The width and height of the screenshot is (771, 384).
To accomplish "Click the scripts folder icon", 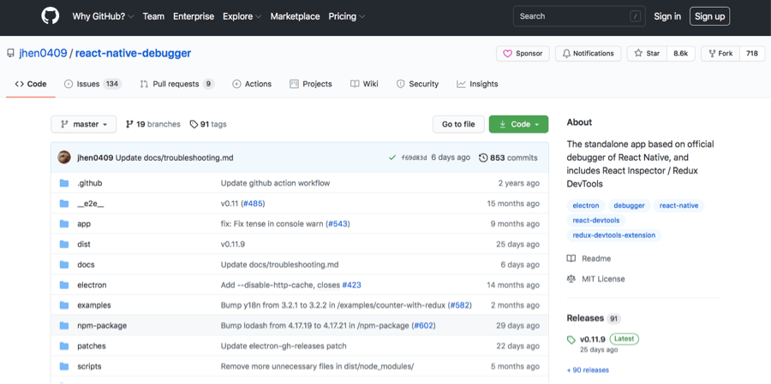I will click(x=64, y=366).
